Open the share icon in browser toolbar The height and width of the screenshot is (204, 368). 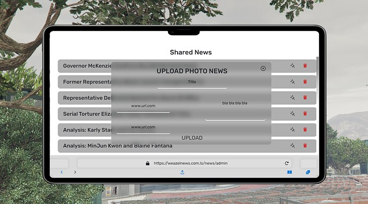(x=182, y=173)
